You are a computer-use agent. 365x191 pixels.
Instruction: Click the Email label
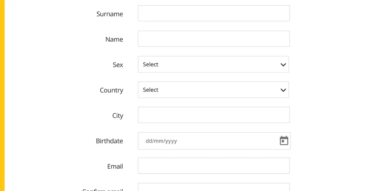pos(115,166)
